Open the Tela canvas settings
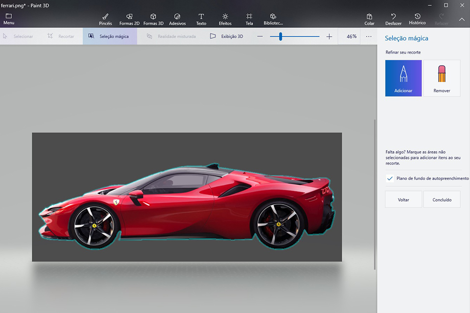 tap(249, 19)
